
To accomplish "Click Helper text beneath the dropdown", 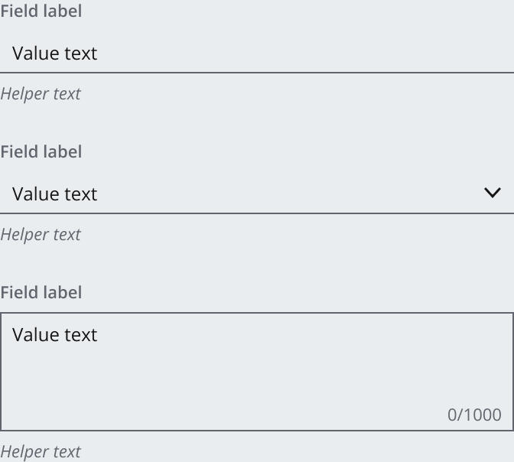I will [41, 234].
